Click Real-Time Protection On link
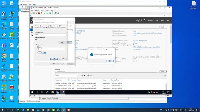This screenshot has height=112, width=200. pos(140,41)
